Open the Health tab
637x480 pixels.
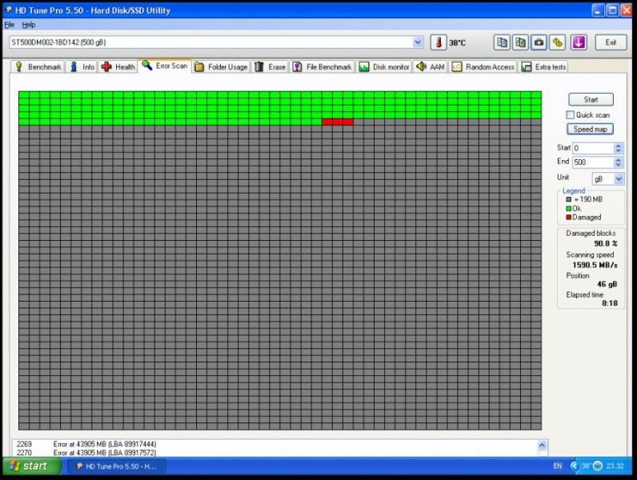pos(118,67)
